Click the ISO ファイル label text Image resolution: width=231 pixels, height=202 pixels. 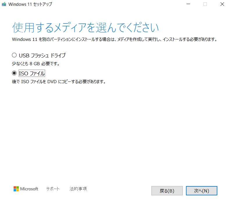click(x=32, y=73)
